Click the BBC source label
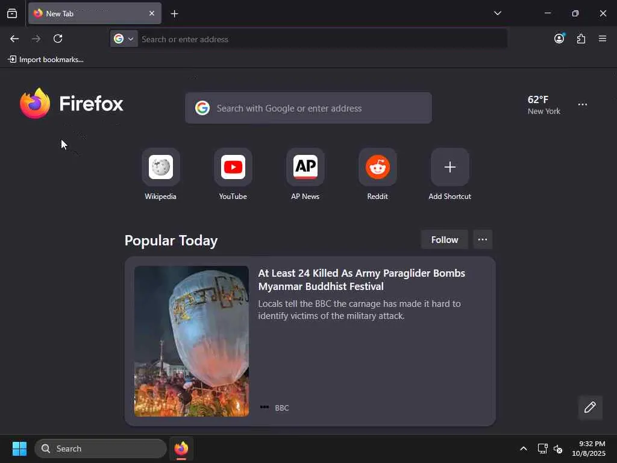Screen dimensions: 617x463 pyautogui.click(x=282, y=408)
